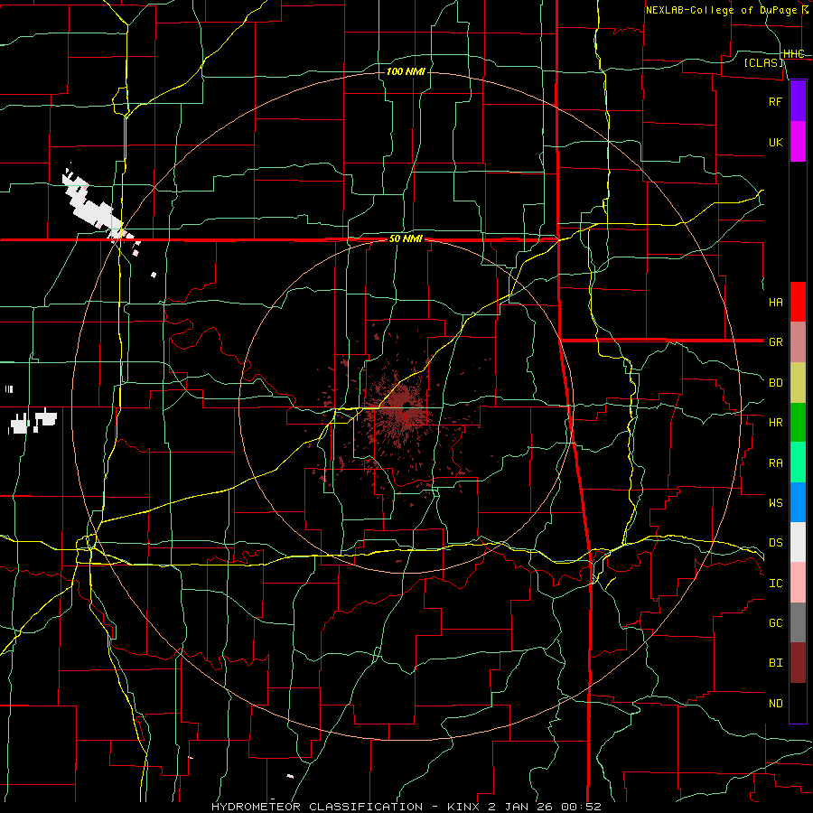The image size is (813, 813).
Task: Click the HHC product label
Action: [793, 54]
